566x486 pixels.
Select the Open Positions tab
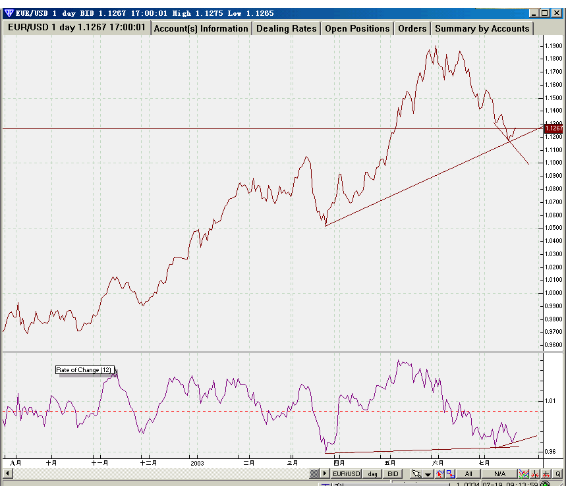click(357, 28)
